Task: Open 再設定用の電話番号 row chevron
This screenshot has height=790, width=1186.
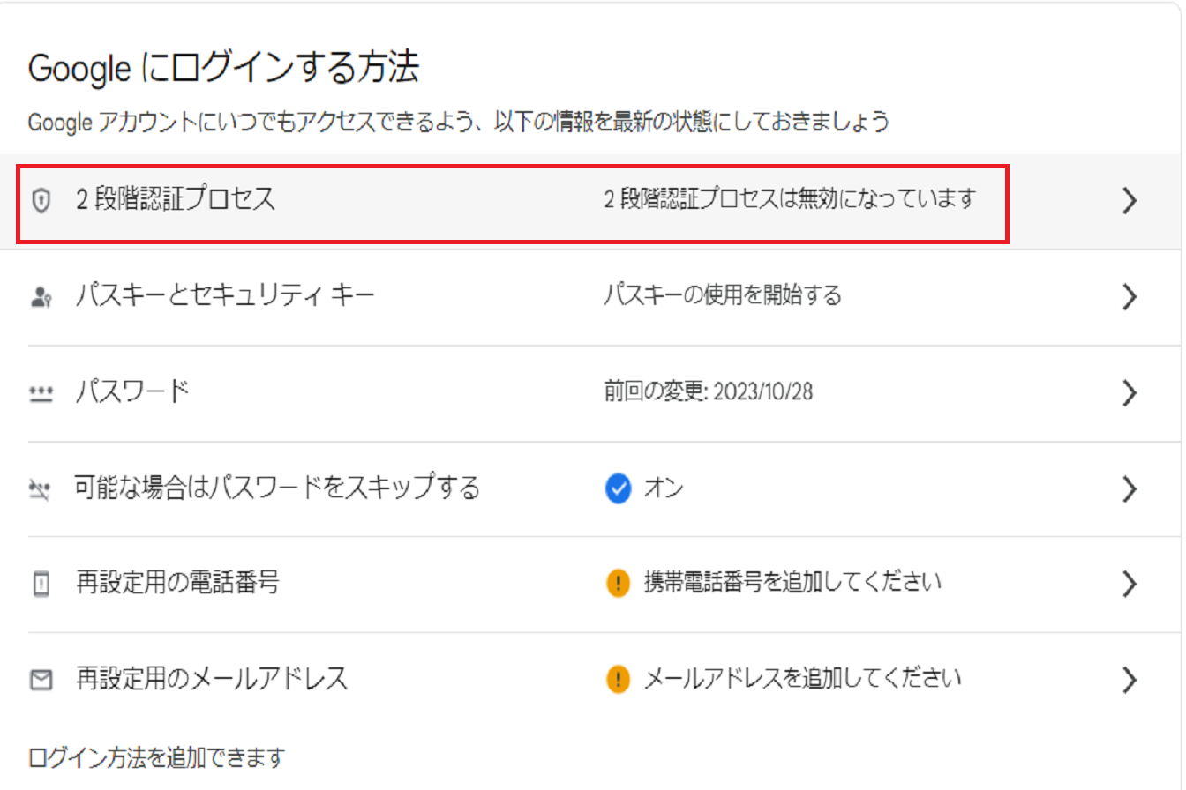Action: point(1129,584)
